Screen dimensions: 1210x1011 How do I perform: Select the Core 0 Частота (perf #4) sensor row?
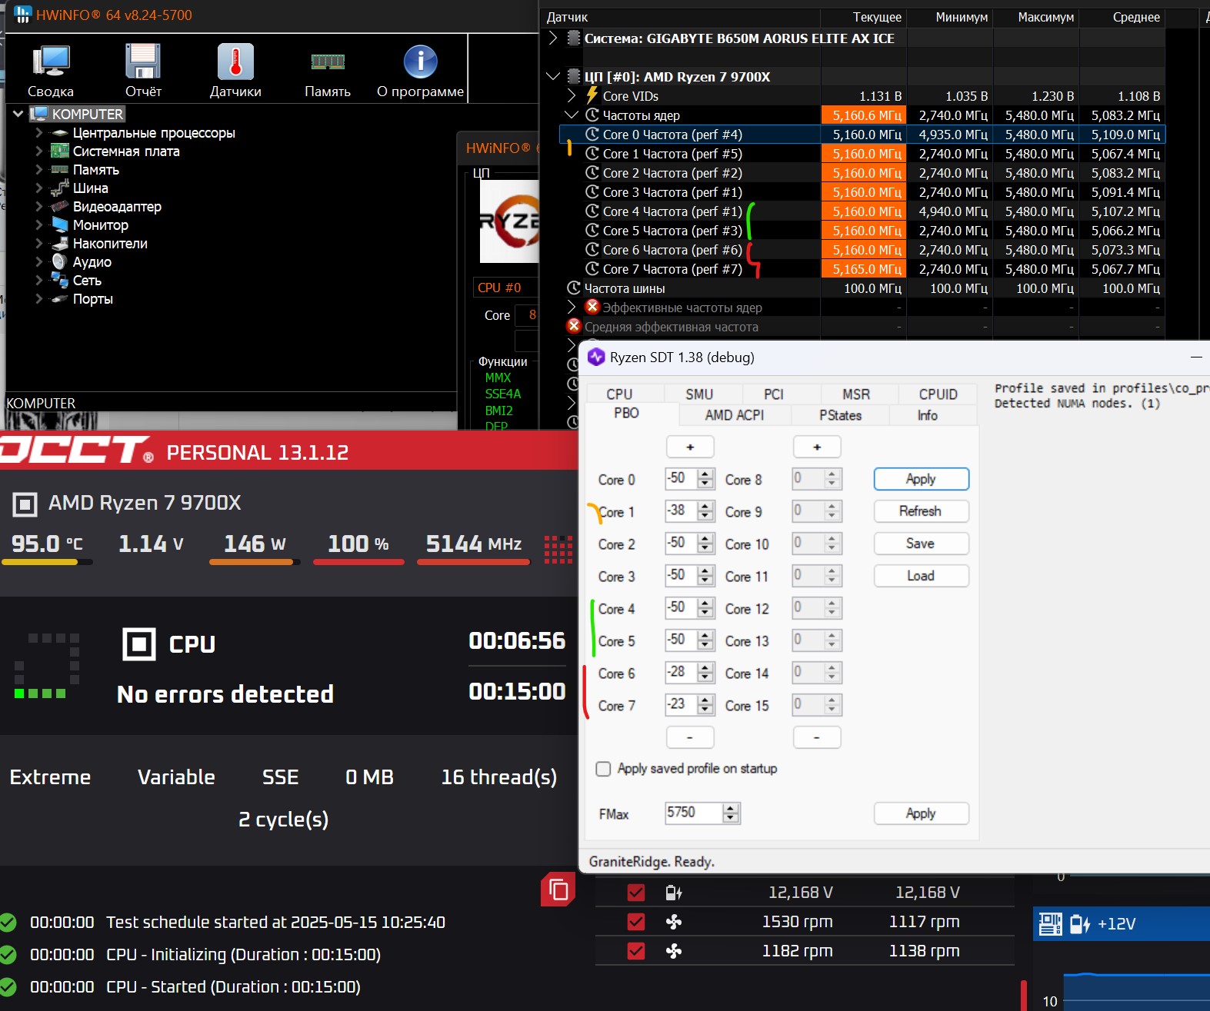[862, 135]
